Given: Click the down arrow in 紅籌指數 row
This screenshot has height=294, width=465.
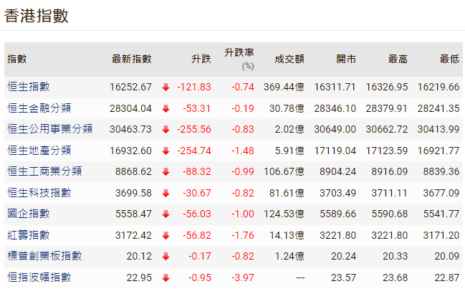Looking at the screenshot, I should 166,235.
